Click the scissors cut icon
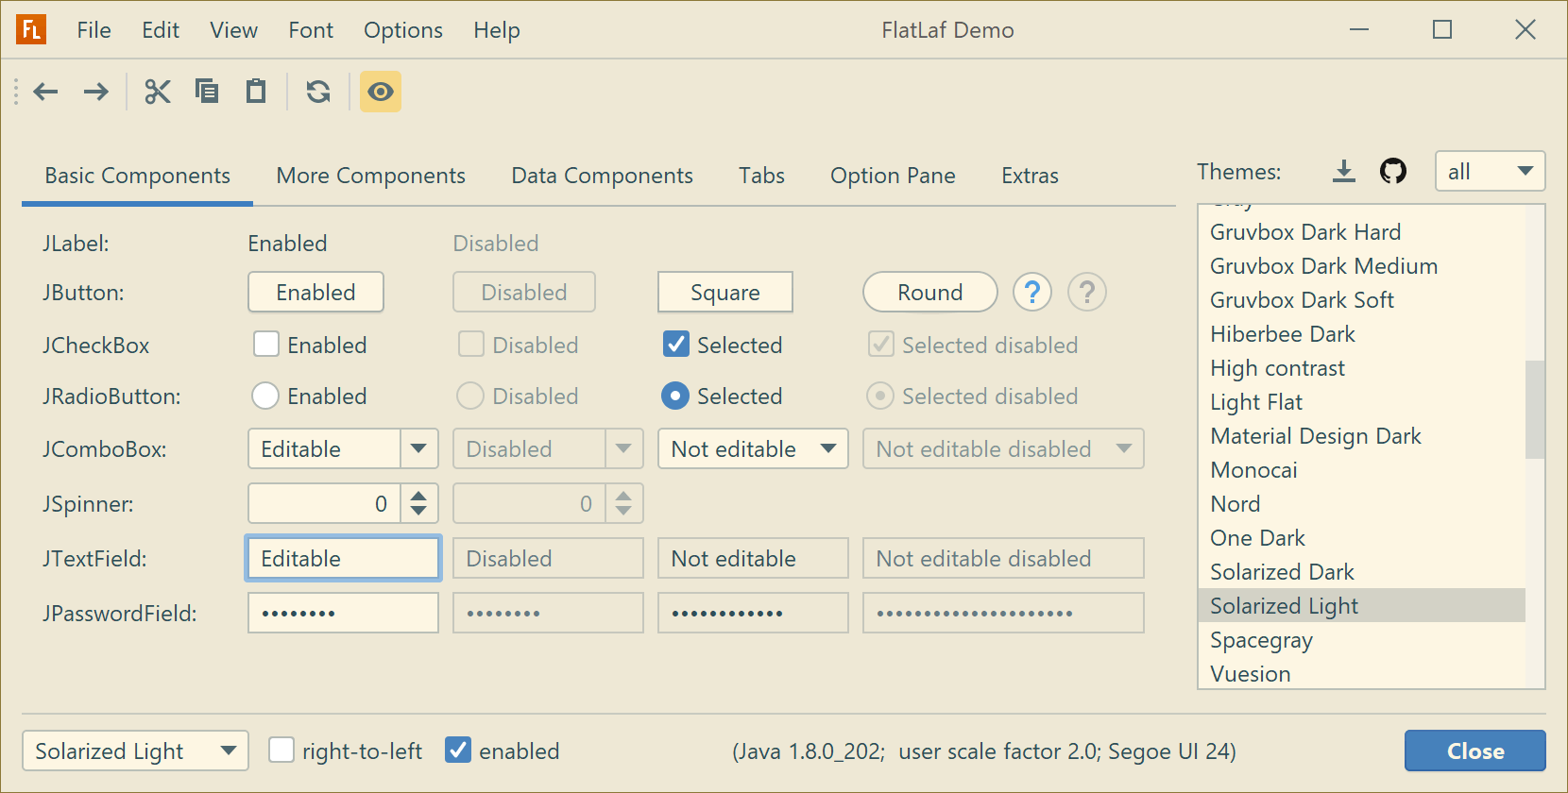1568x793 pixels. point(158,92)
